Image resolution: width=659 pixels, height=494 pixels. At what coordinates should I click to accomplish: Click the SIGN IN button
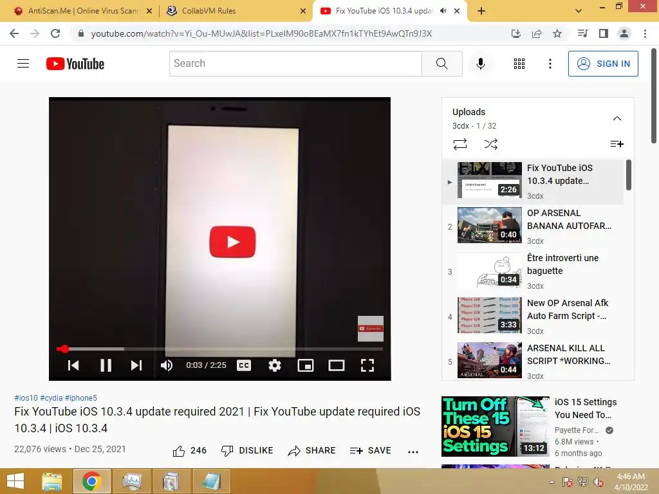click(x=602, y=64)
